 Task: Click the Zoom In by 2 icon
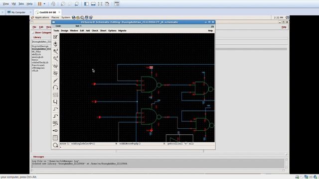coord(55,51)
